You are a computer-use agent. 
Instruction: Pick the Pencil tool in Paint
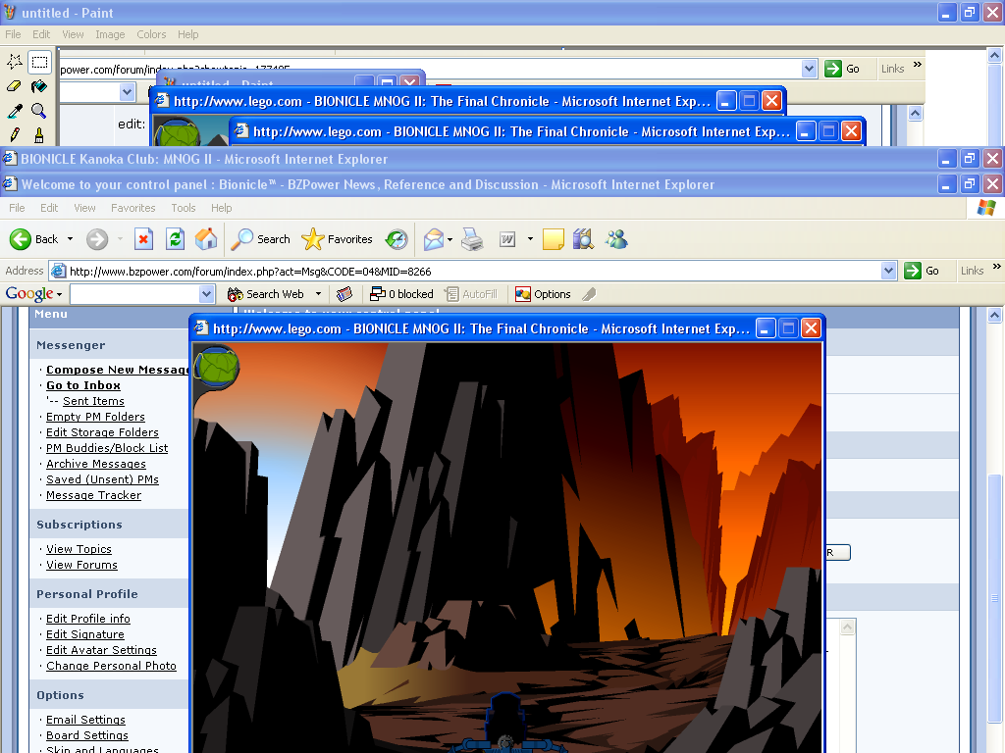pyautogui.click(x=15, y=135)
